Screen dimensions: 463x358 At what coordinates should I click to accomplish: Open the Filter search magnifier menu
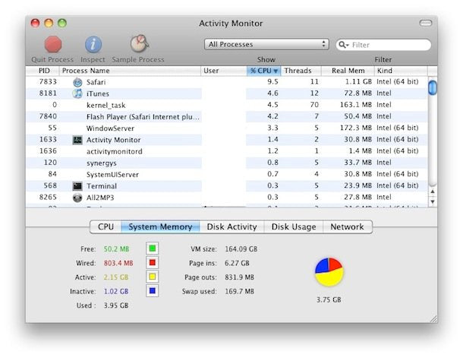tap(344, 45)
